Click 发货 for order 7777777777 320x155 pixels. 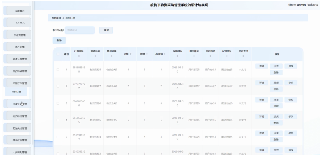pyautogui.click(x=276, y=83)
